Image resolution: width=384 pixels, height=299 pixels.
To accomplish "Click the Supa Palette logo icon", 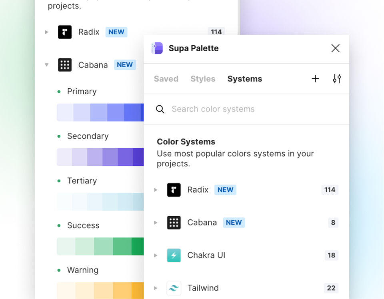I will pos(157,48).
